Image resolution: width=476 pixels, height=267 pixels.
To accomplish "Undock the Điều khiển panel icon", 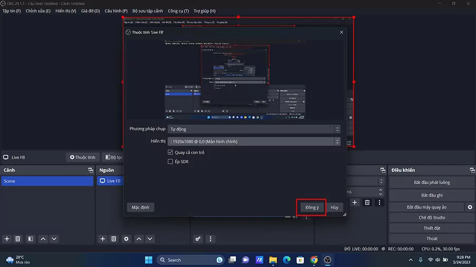I will 472,170.
